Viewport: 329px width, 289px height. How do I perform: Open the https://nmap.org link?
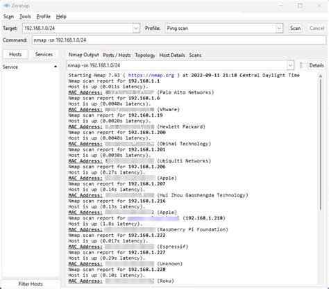[x=151, y=75]
